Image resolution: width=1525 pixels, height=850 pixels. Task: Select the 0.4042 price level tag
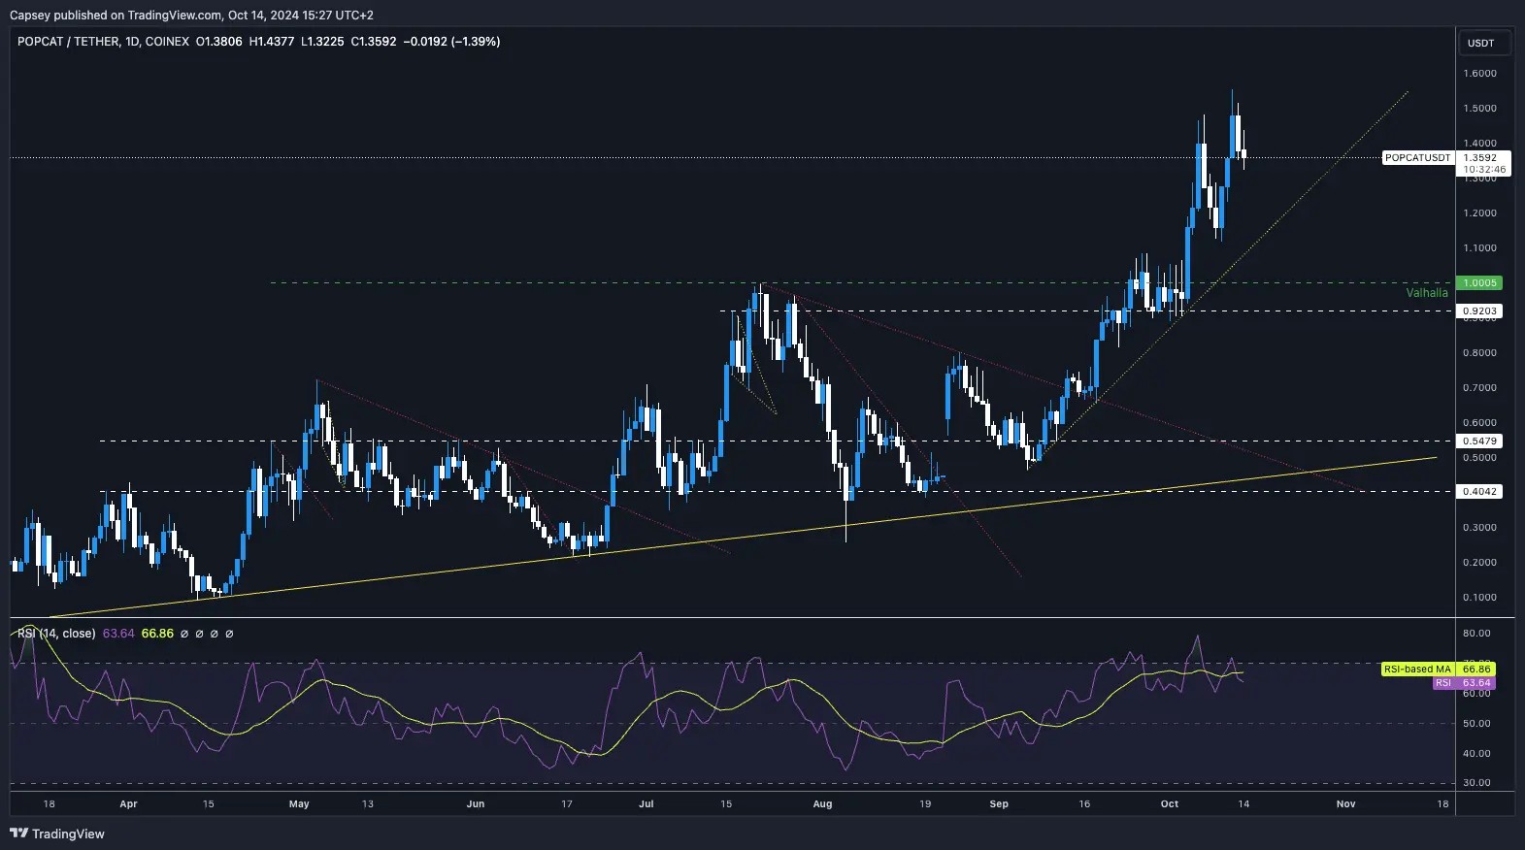click(1480, 492)
